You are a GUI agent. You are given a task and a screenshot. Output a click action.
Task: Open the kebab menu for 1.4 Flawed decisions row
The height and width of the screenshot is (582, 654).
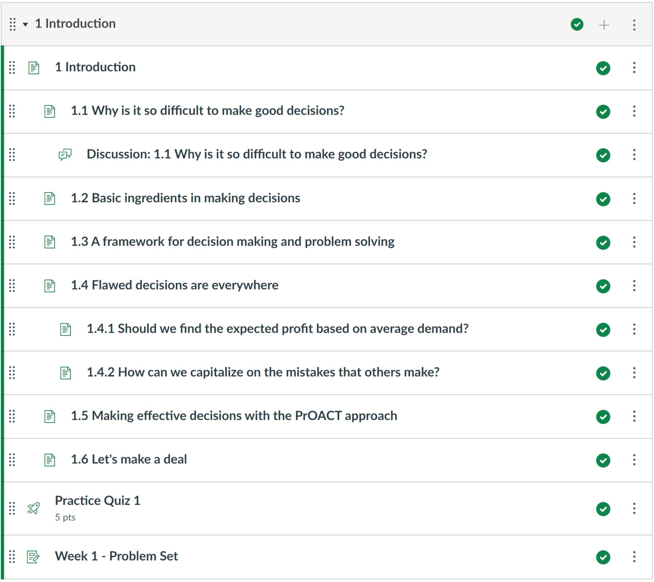[x=634, y=286]
